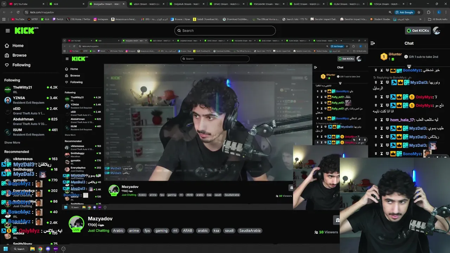The image size is (450, 253).
Task: Open Following in Kick sidebar
Action: pyautogui.click(x=17, y=65)
